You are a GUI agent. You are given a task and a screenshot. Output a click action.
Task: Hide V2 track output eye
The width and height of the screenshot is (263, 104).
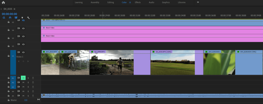23,44
